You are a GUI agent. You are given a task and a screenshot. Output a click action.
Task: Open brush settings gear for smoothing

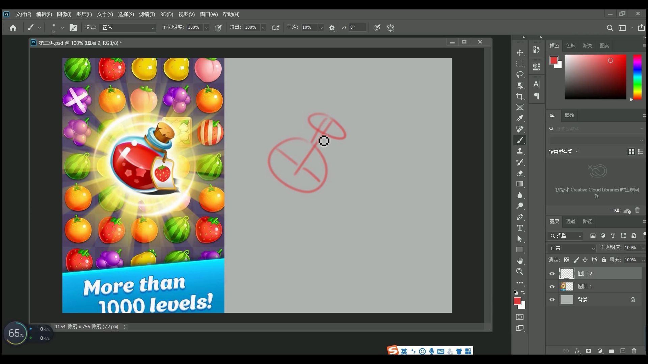332,28
